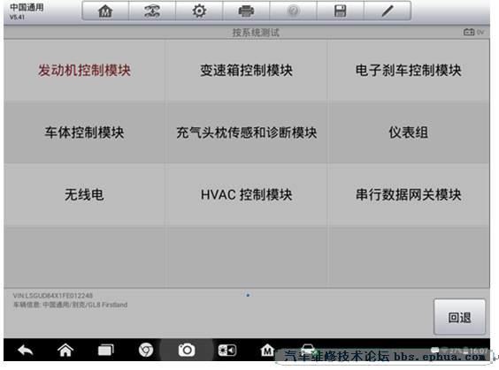Click the vehicle swap icon in toolbar
499x370 pixels.
click(152, 11)
